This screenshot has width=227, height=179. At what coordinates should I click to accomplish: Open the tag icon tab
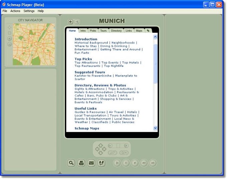148,31
